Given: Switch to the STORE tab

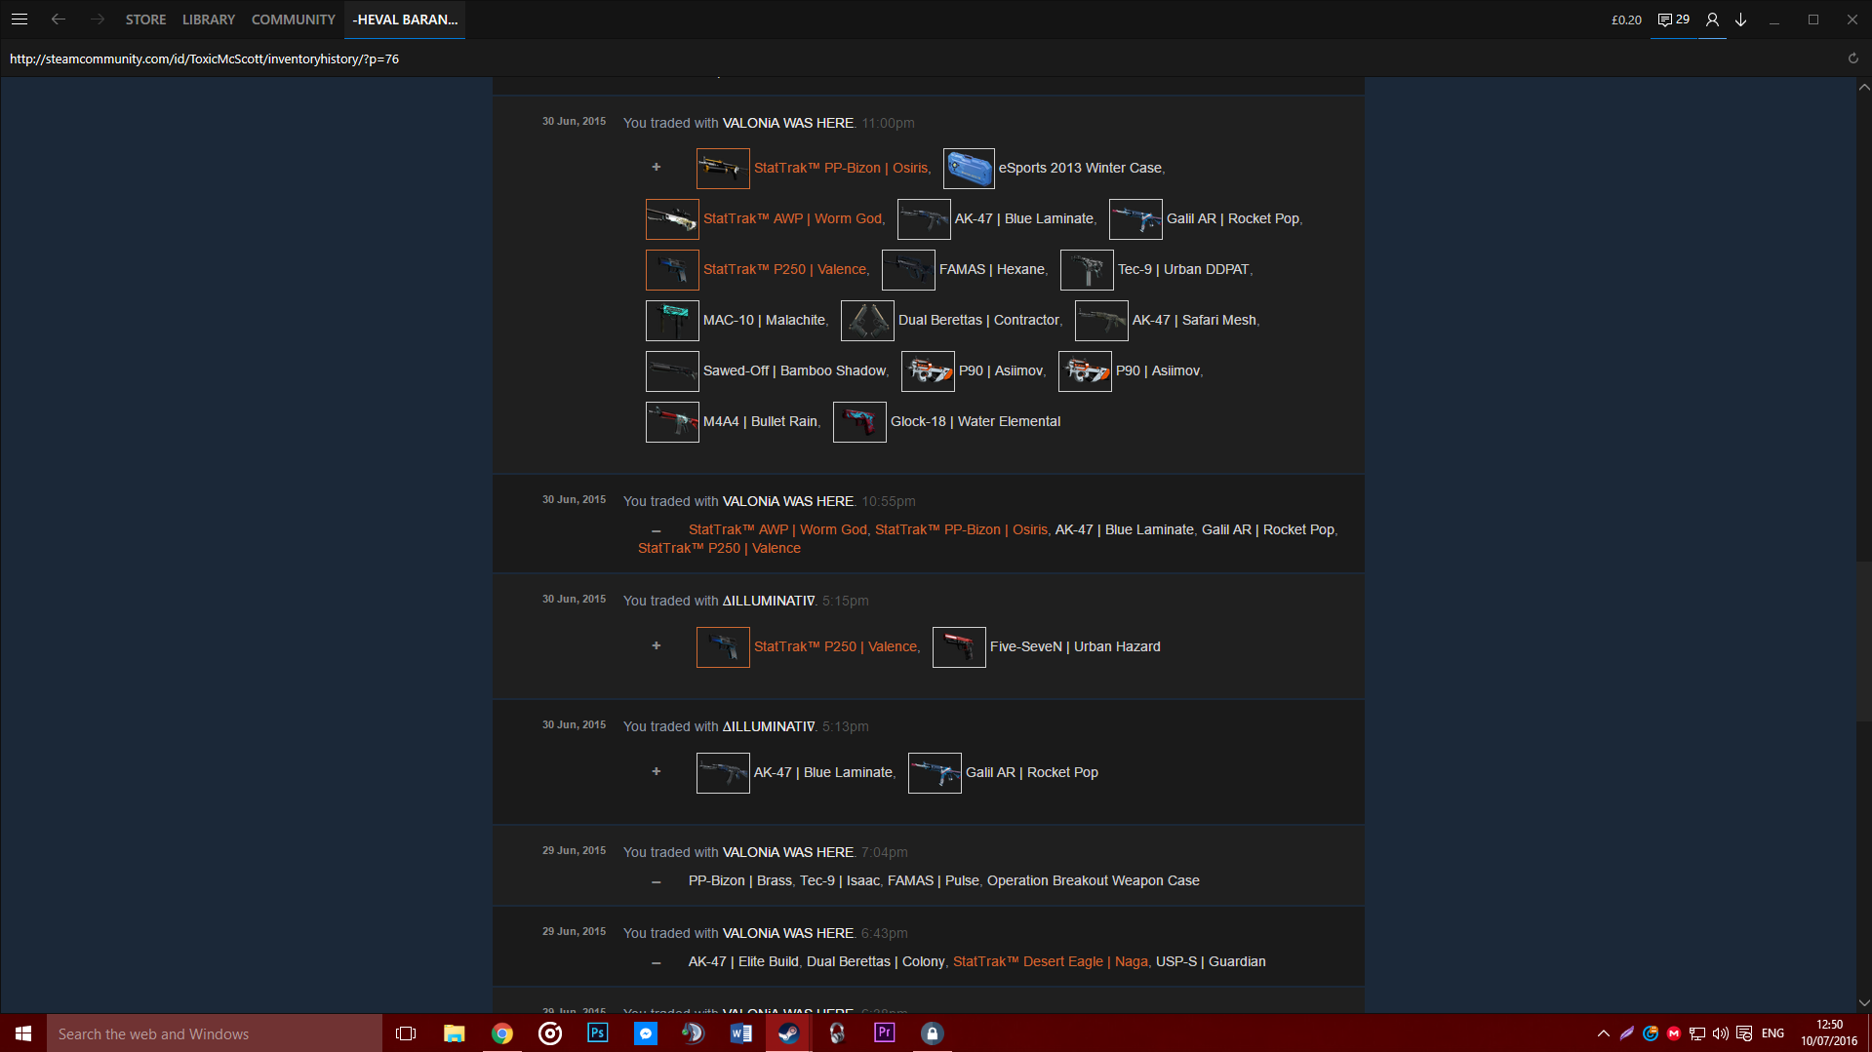Looking at the screenshot, I should coord(145,19).
